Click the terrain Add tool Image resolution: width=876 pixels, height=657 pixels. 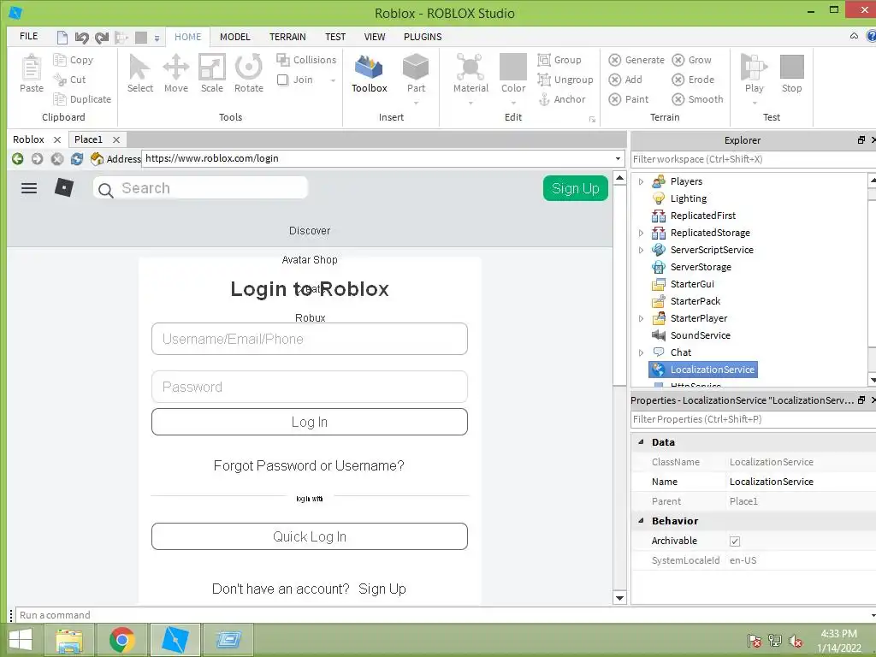click(x=625, y=80)
